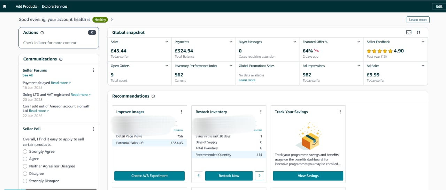The width and height of the screenshot is (446, 190).
Task: Select Neither Agree nor Disagree option
Action: (x=25, y=166)
